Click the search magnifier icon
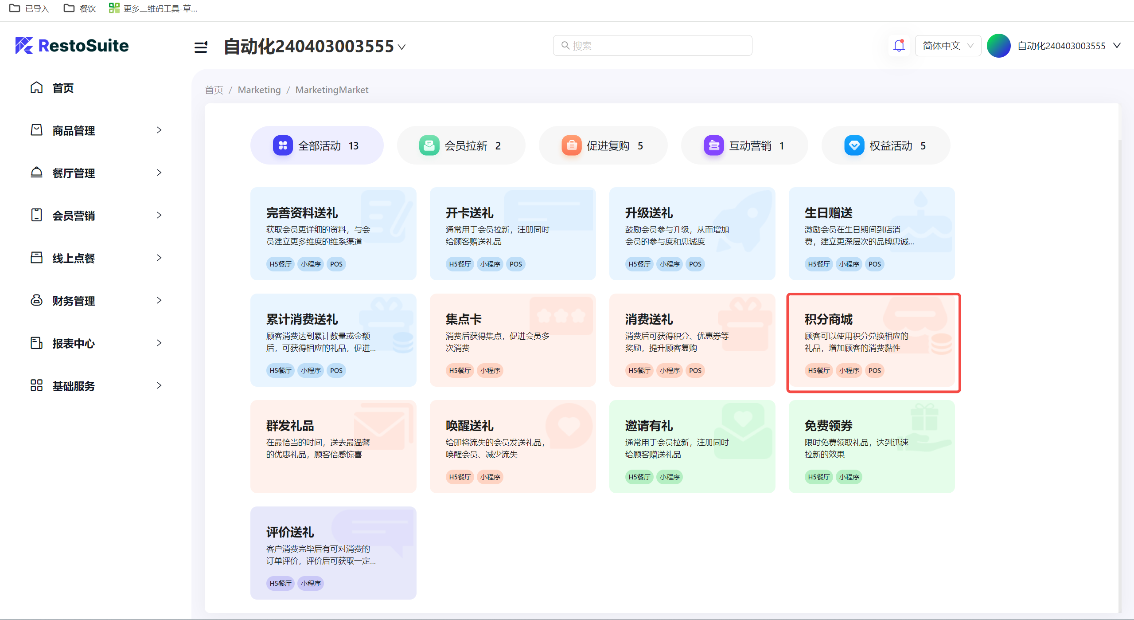 [x=565, y=45]
